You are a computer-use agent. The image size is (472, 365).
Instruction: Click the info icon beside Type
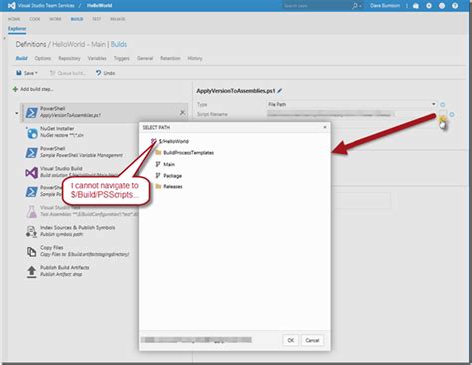[x=443, y=105]
